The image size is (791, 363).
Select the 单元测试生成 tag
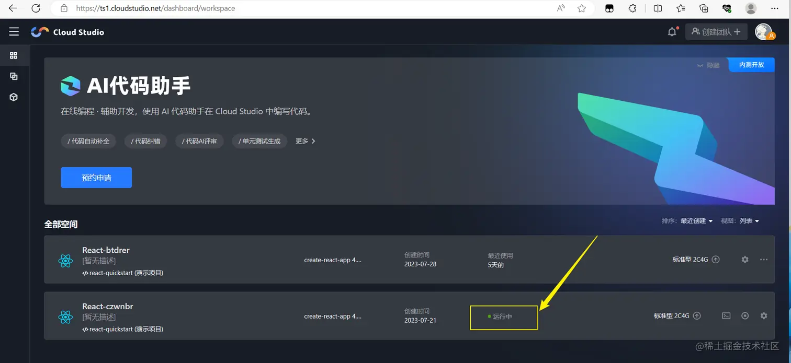tap(259, 141)
